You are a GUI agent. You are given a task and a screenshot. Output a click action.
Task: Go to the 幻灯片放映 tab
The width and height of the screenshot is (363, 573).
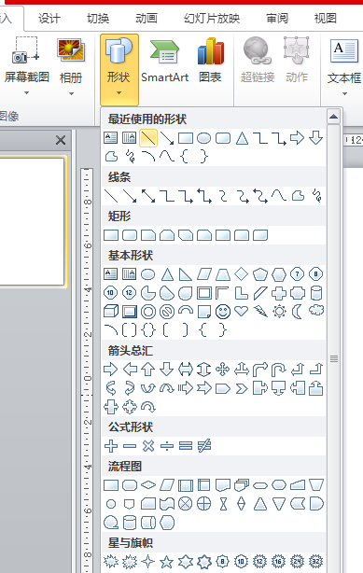(x=212, y=18)
